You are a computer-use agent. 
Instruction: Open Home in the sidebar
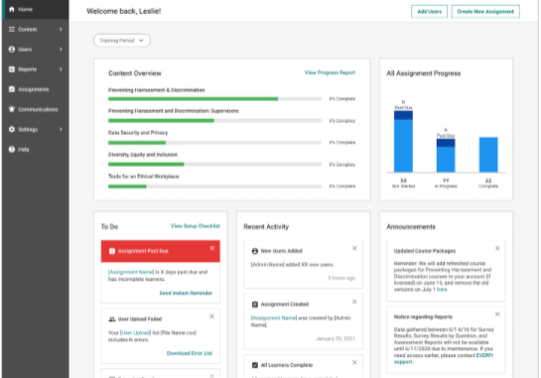[35, 9]
